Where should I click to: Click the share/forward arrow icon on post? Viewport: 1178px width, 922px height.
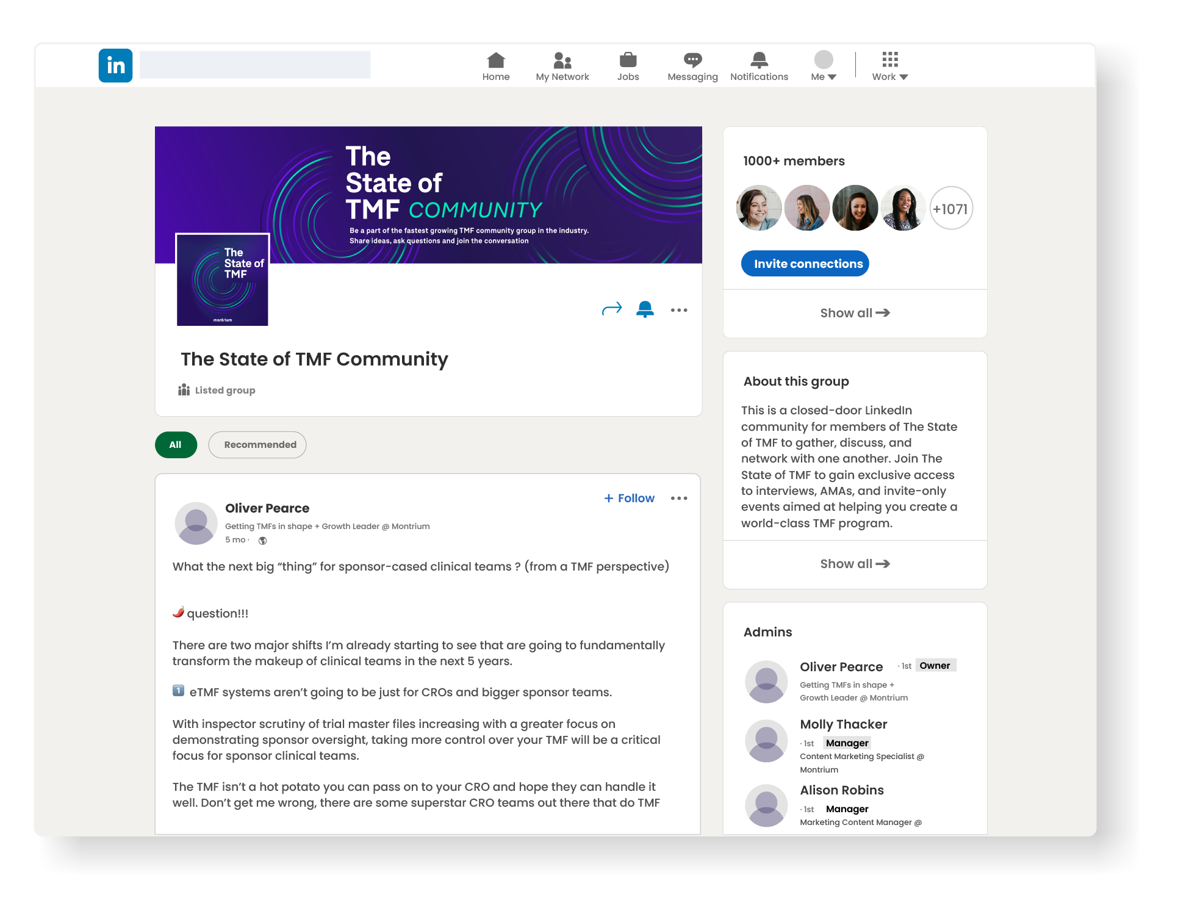(612, 309)
